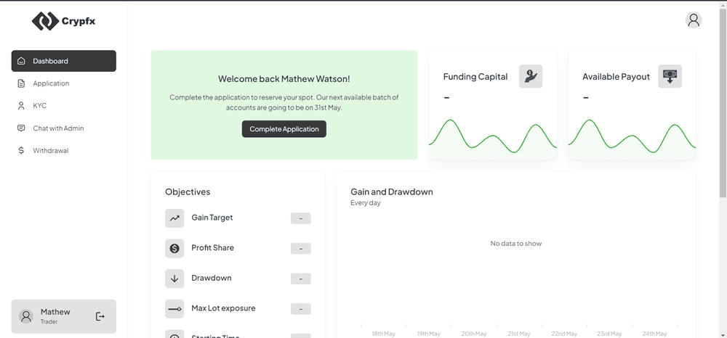Screen dimensions: 727x338
Task: Click the logout icon beside Mathew
Action: coord(100,316)
